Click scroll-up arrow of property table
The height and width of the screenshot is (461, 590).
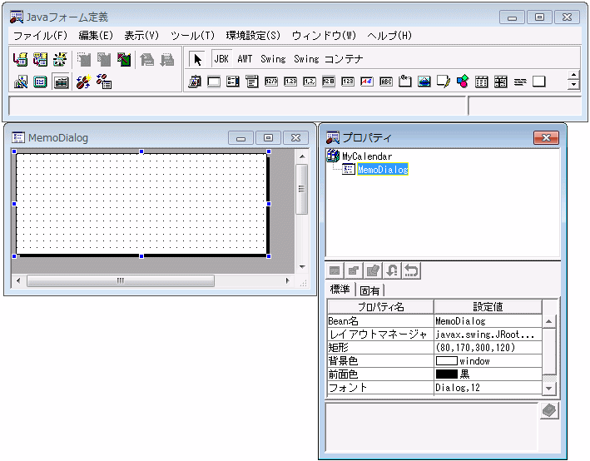549,321
